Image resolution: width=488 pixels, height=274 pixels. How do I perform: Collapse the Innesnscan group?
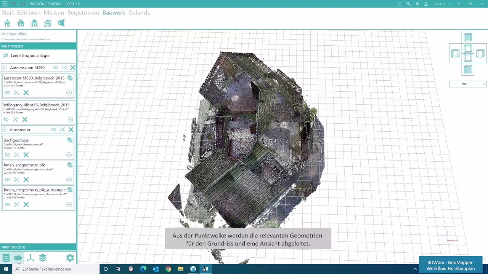pyautogui.click(x=4, y=130)
